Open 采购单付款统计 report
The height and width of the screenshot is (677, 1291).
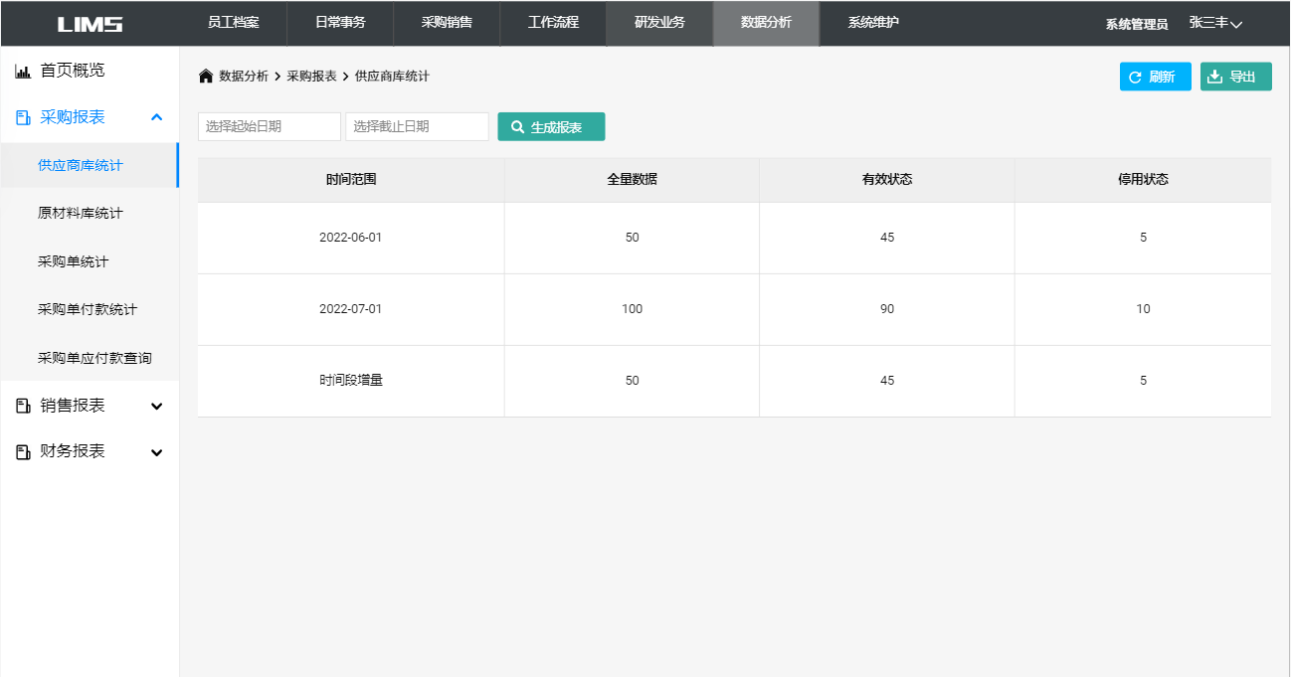click(88, 309)
